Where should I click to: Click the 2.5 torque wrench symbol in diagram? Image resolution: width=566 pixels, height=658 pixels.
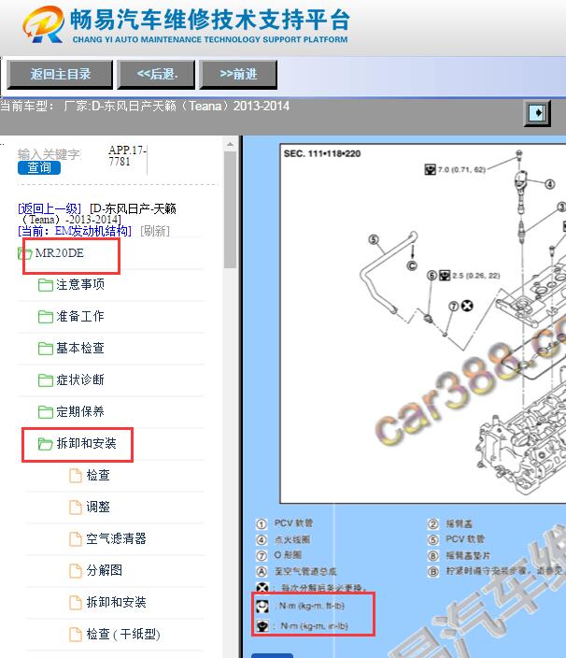444,276
